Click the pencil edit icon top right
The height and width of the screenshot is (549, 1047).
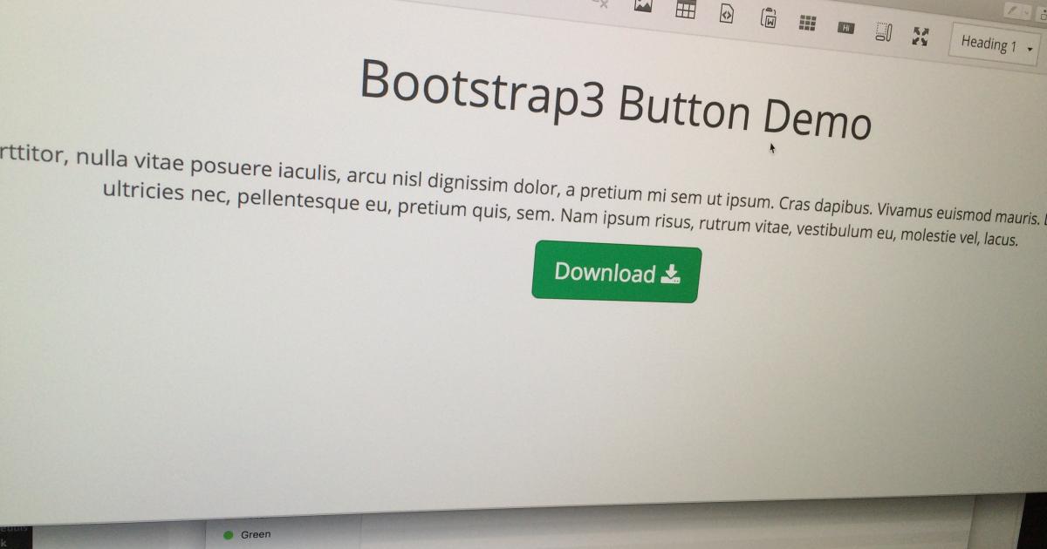[x=1012, y=10]
